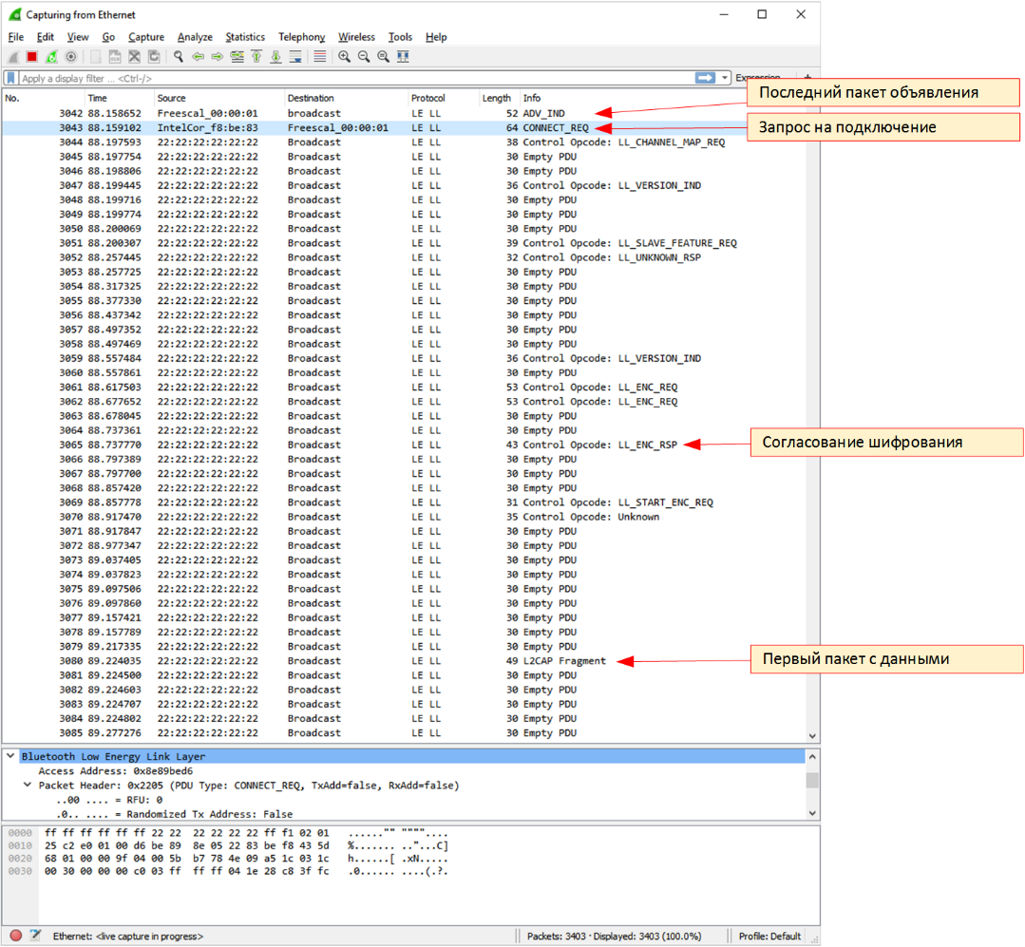Select packet 3042 ADV_IND row

click(x=404, y=113)
